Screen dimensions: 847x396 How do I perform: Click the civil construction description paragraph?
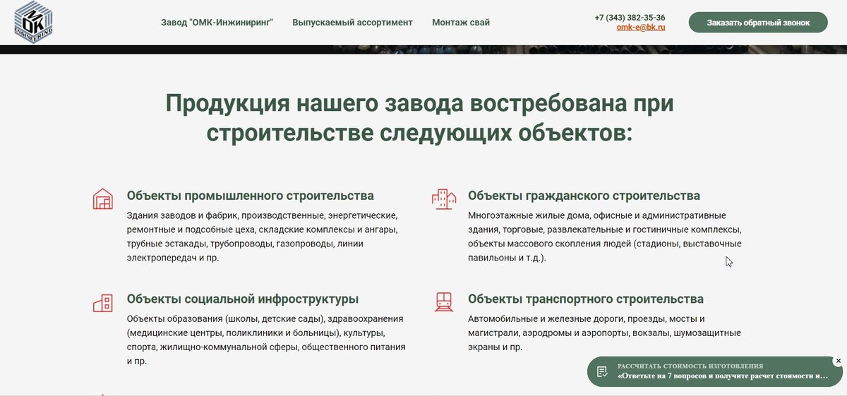tap(605, 236)
